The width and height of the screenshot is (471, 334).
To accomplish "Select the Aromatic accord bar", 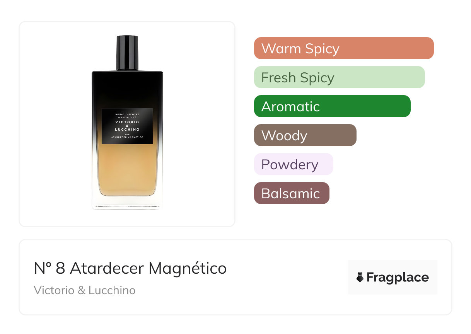I will tap(332, 106).
